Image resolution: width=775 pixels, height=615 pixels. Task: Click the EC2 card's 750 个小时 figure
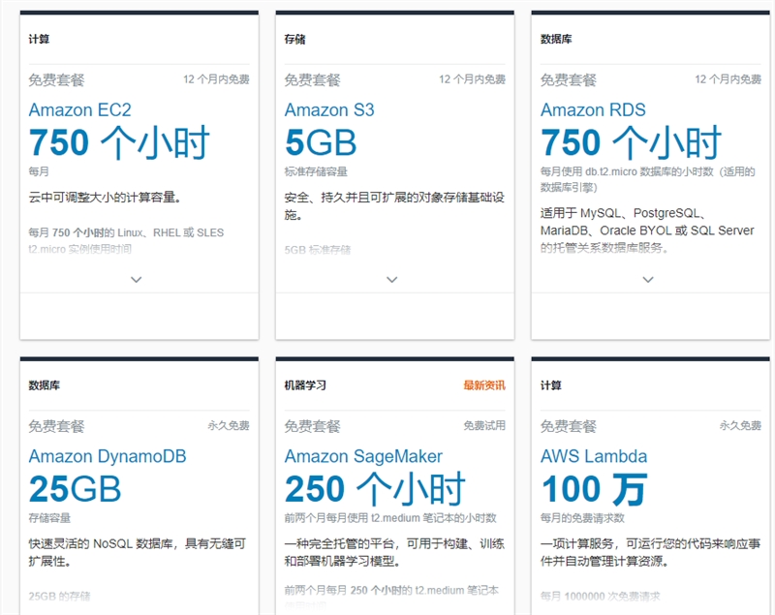coord(119,142)
